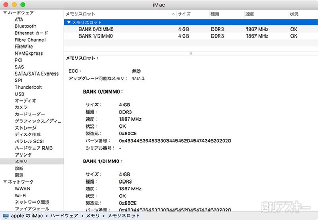
Task: Select Fibre Channel in the sidebar
Action: (x=30, y=40)
